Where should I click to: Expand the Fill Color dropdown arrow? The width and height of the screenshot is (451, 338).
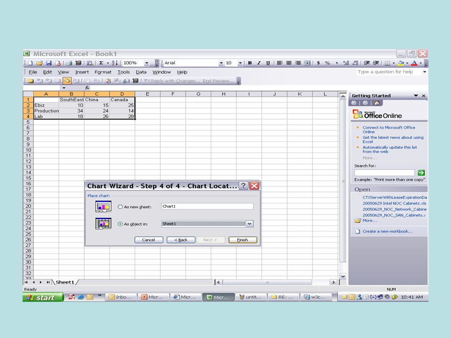point(407,63)
